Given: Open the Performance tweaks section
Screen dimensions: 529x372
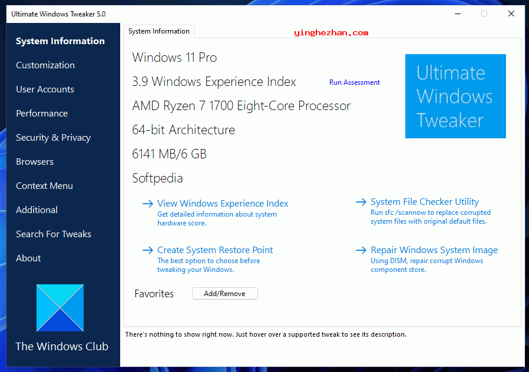Looking at the screenshot, I should click(42, 114).
